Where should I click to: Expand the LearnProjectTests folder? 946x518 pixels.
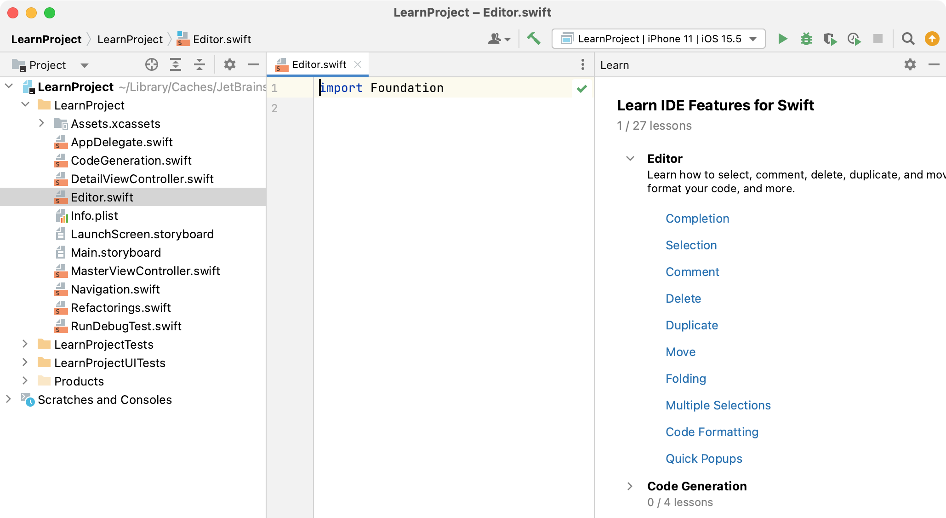click(x=25, y=345)
